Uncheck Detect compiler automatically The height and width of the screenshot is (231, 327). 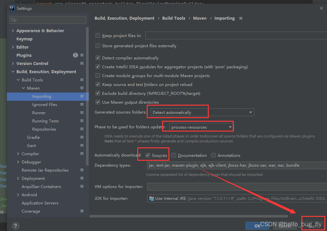pyautogui.click(x=98, y=58)
